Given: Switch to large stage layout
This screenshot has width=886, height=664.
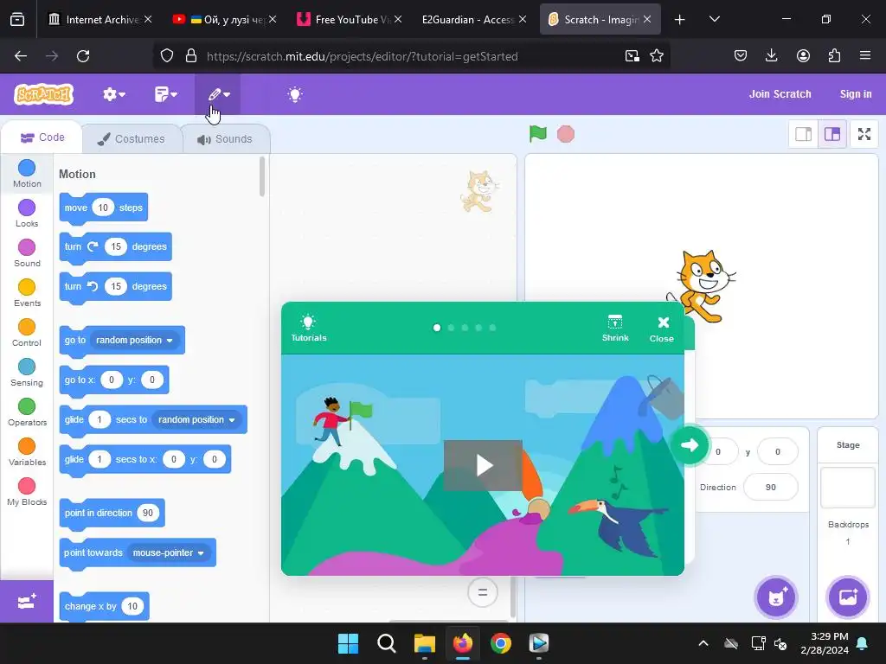Looking at the screenshot, I should point(832,134).
